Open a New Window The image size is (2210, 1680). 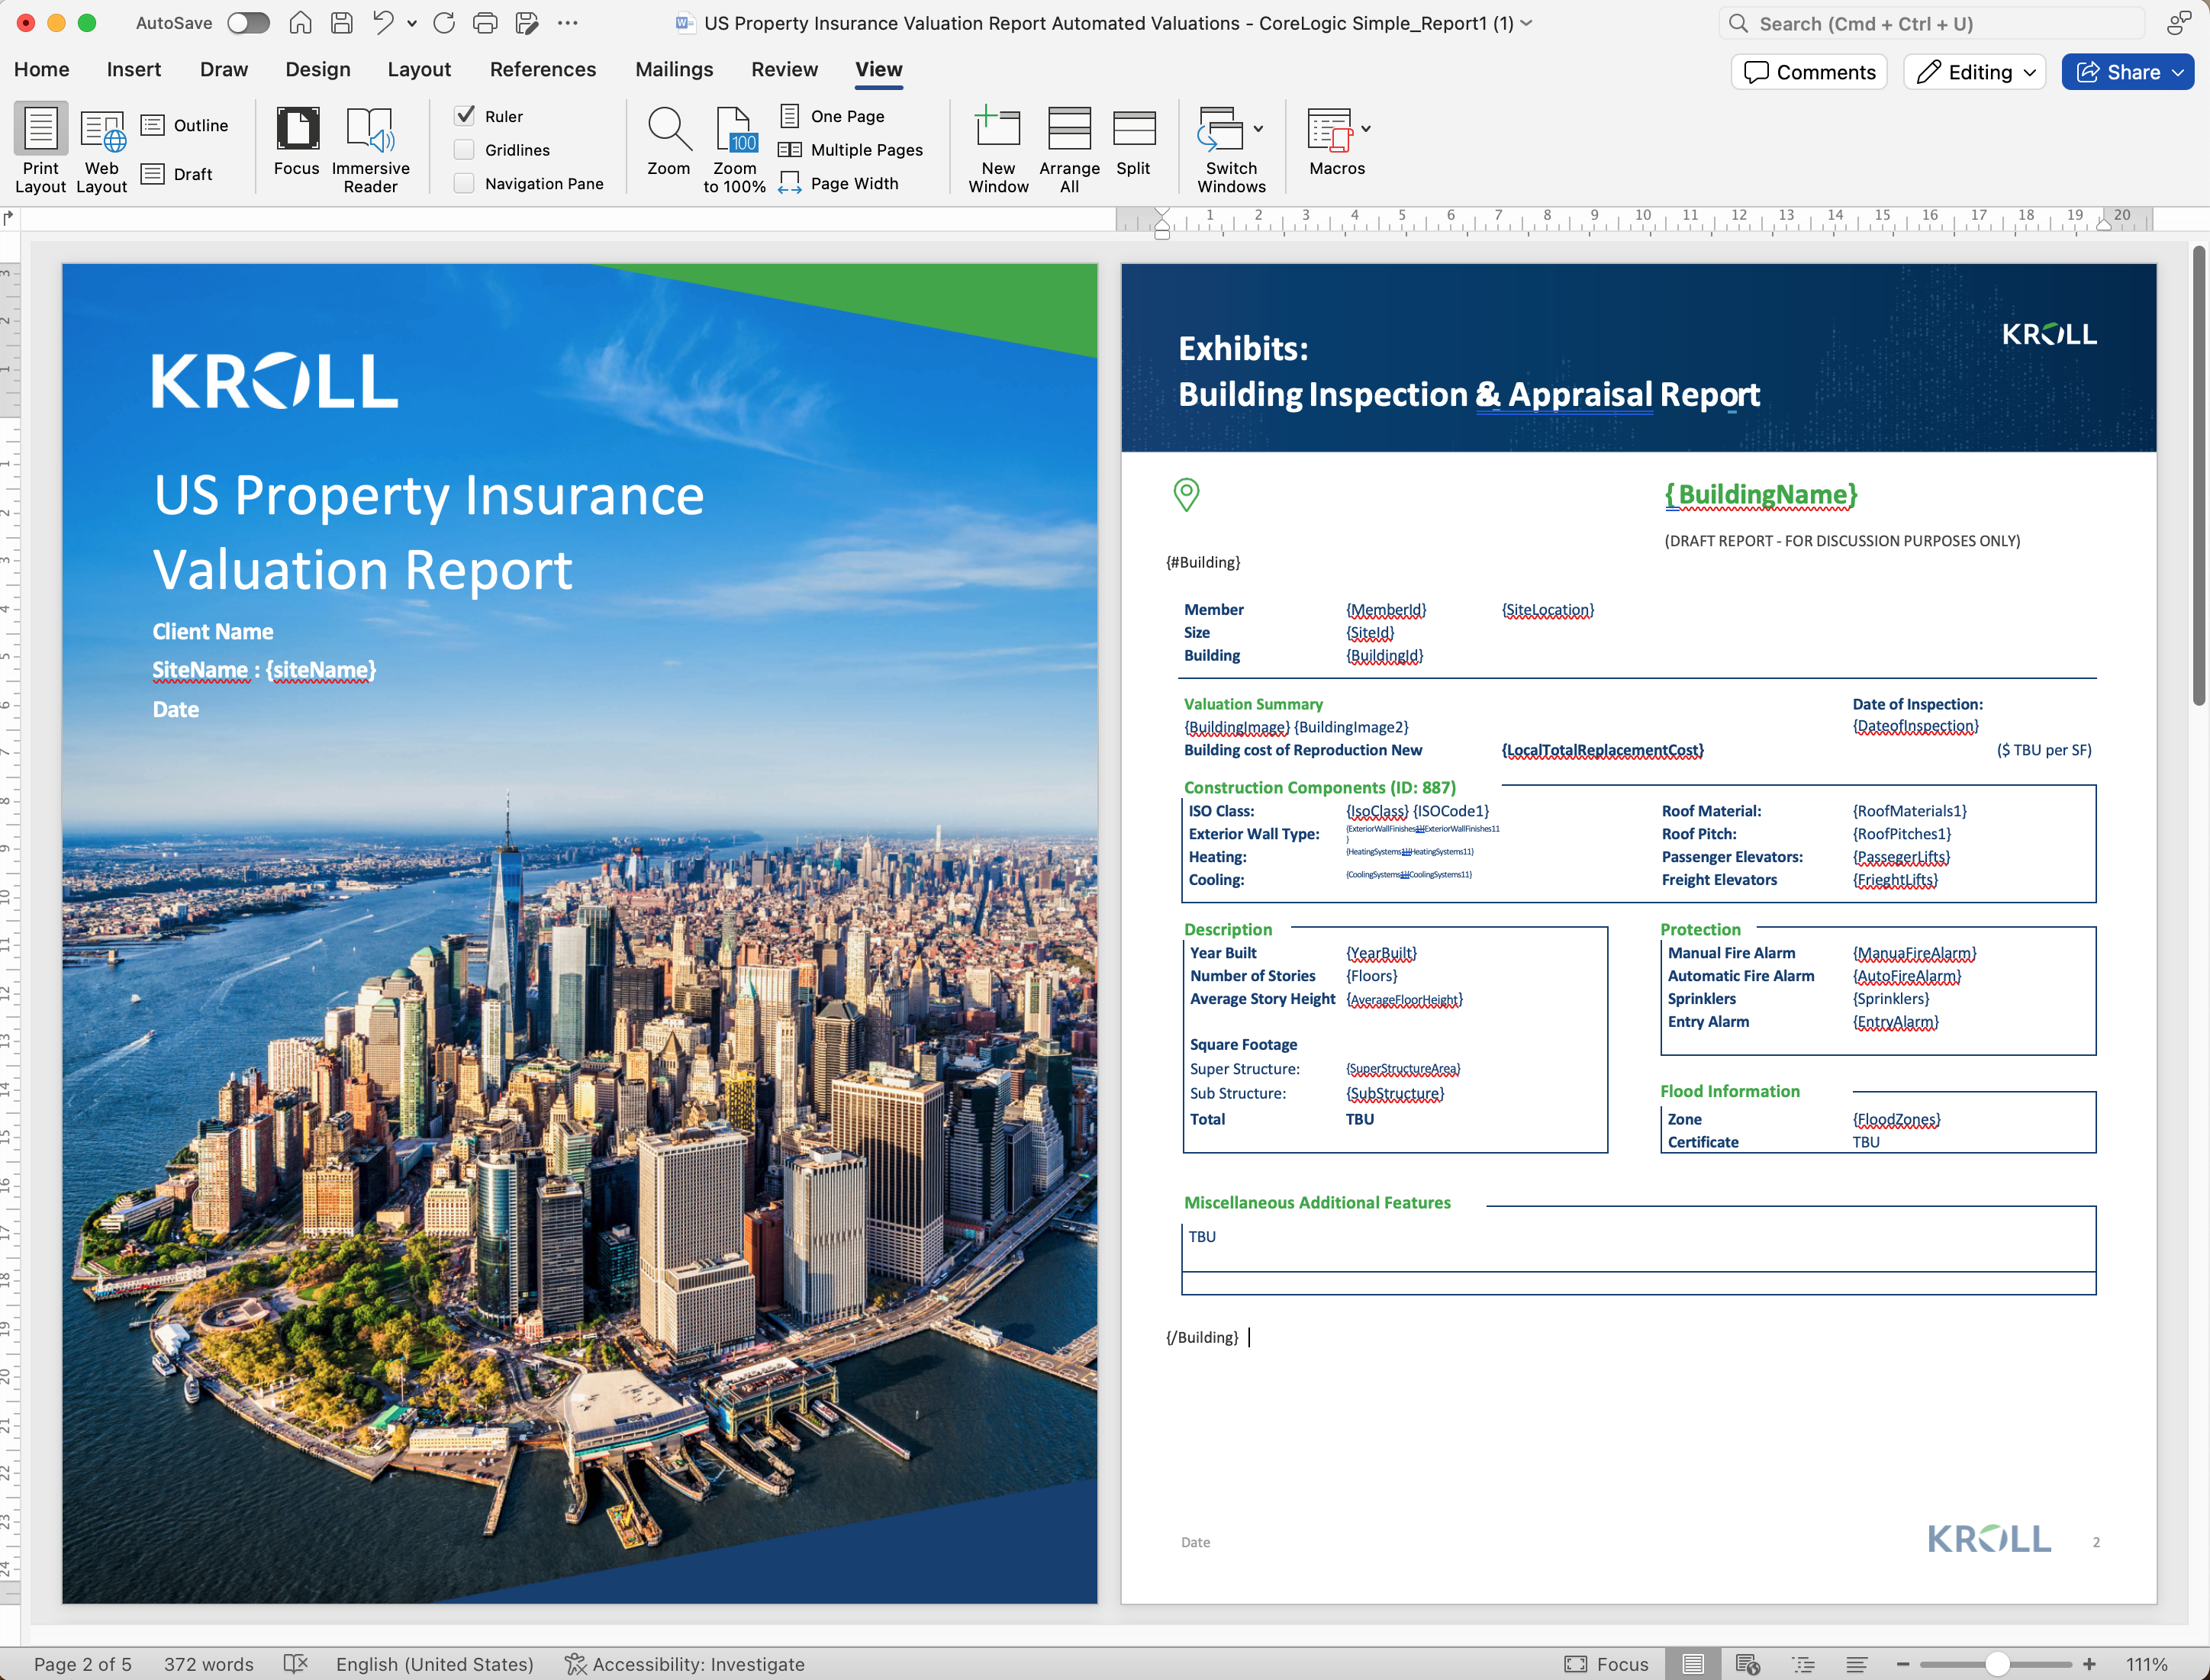click(997, 130)
